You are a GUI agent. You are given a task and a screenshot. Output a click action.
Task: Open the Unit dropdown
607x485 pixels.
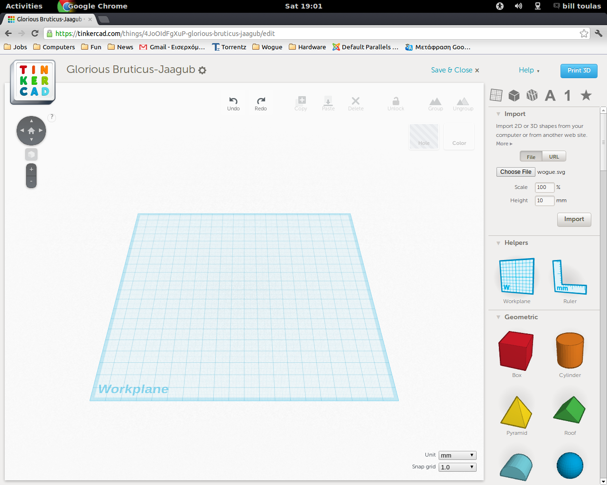point(457,455)
